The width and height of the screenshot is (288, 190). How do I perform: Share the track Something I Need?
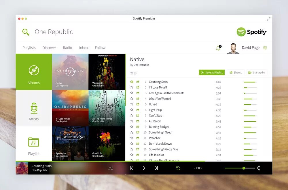coord(138,132)
